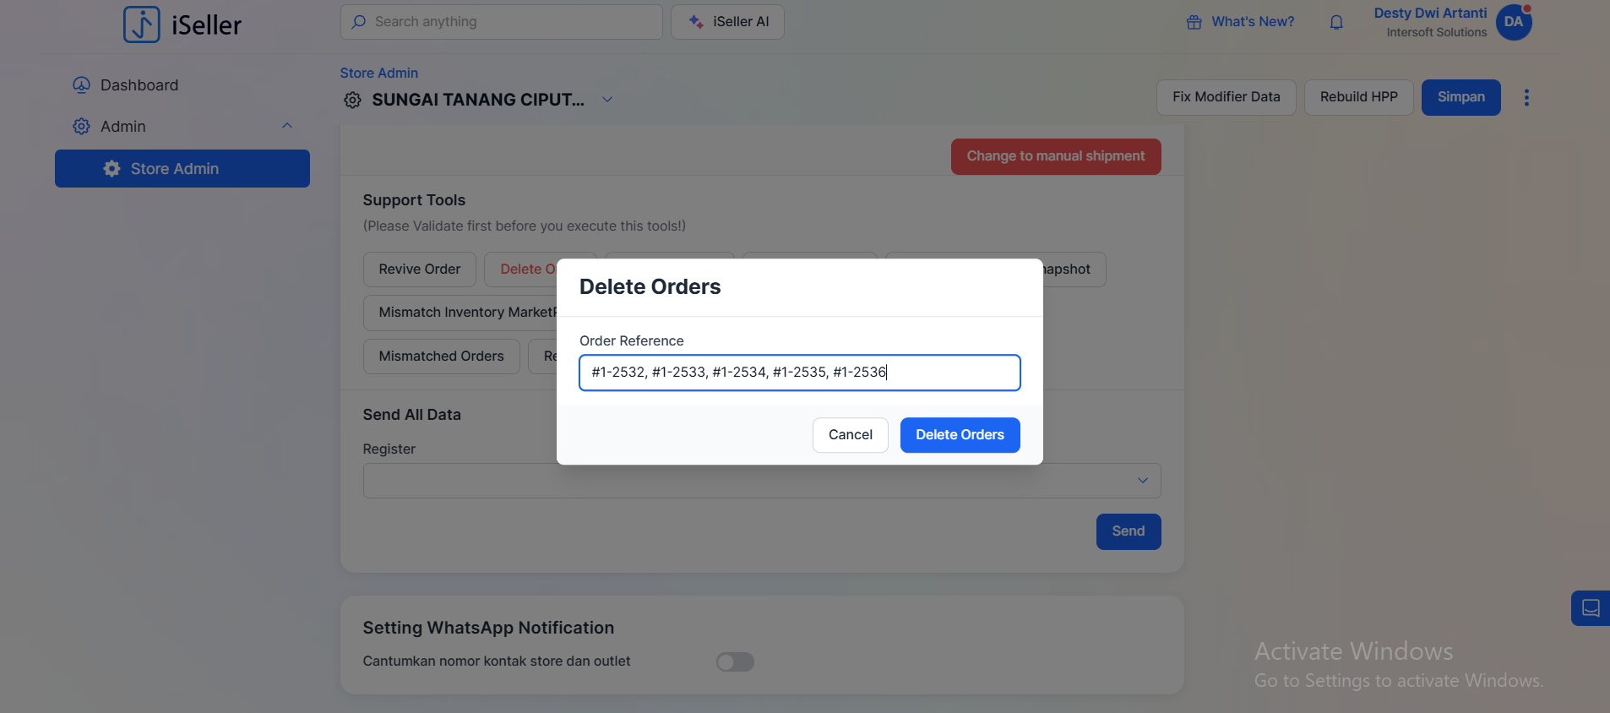The height and width of the screenshot is (713, 1610).
Task: Collapse the Admin sidebar section
Action: pyautogui.click(x=287, y=126)
